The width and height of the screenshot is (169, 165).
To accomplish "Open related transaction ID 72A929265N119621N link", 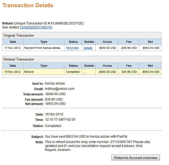I will coord(36,27).
